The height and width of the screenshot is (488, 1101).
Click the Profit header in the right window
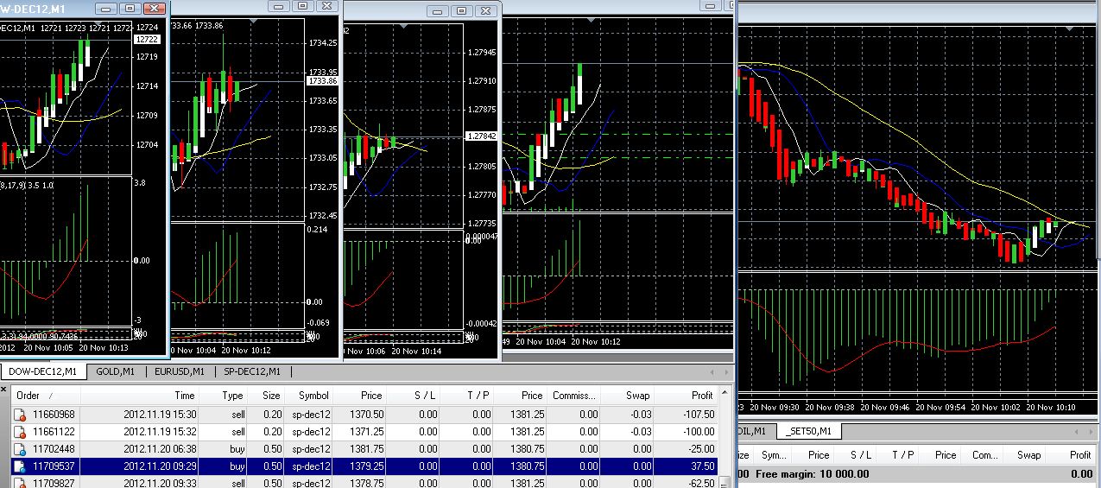click(1070, 455)
